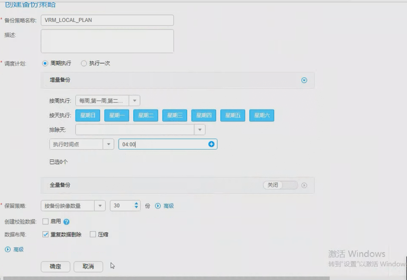Click the 备份策略名称 input field
407x280 pixels.
click(x=107, y=20)
